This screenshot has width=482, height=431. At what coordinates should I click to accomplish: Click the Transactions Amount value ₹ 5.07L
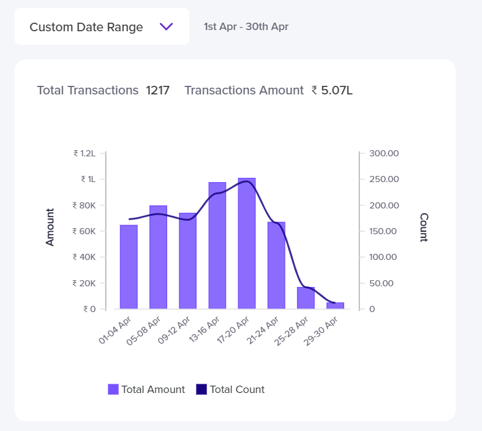(x=332, y=91)
